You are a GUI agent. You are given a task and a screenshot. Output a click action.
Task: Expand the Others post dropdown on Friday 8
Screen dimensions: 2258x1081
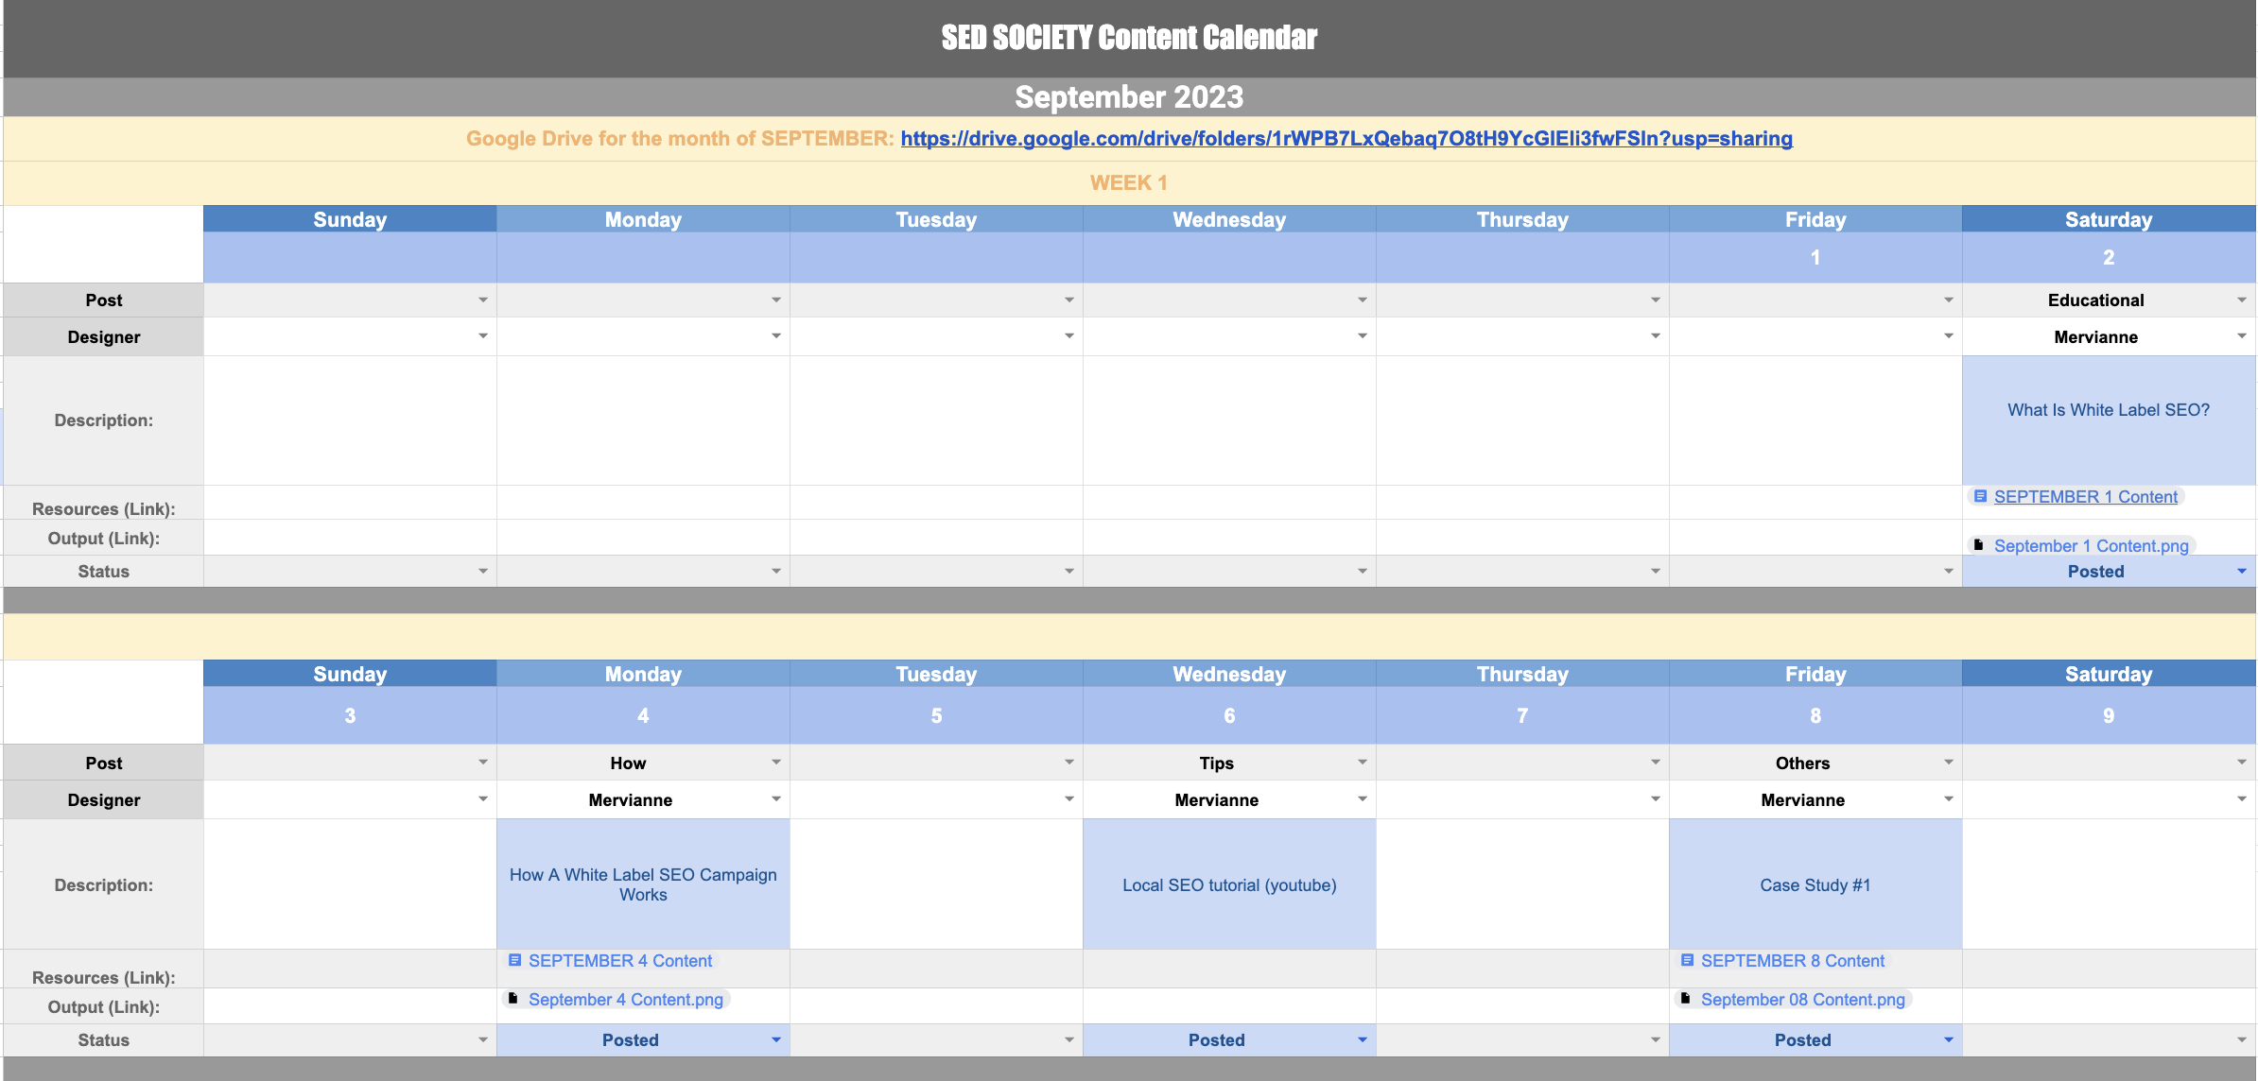pyautogui.click(x=1948, y=763)
